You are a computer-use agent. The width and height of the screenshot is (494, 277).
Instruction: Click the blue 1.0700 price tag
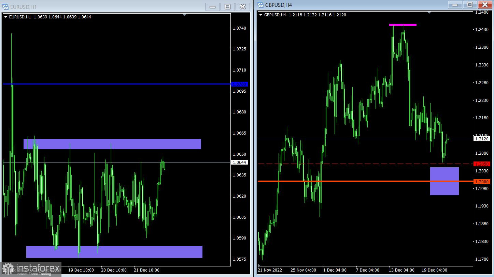pyautogui.click(x=240, y=84)
